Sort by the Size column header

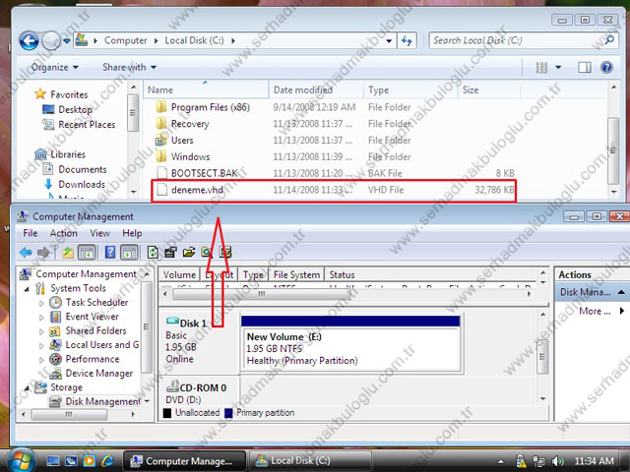point(488,89)
